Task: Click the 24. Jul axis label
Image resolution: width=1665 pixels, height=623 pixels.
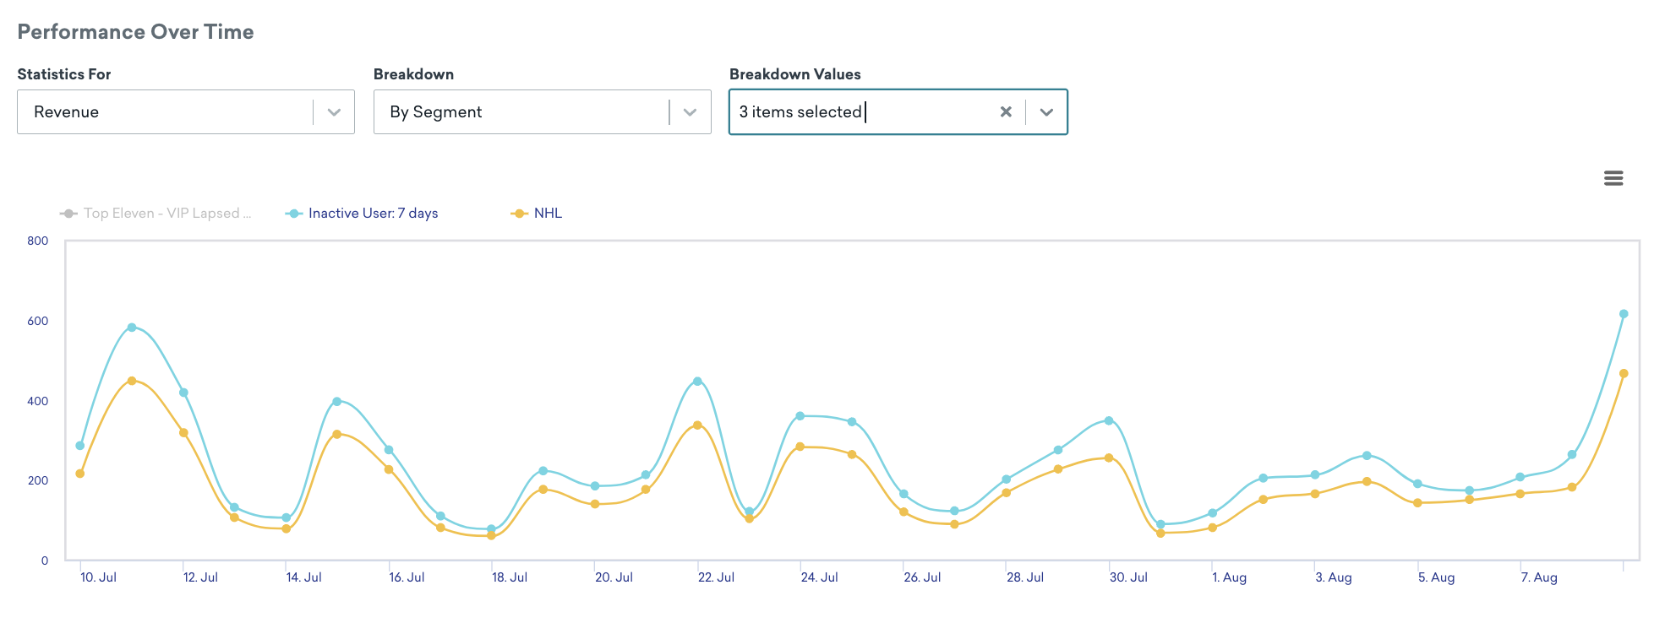Action: 819,577
